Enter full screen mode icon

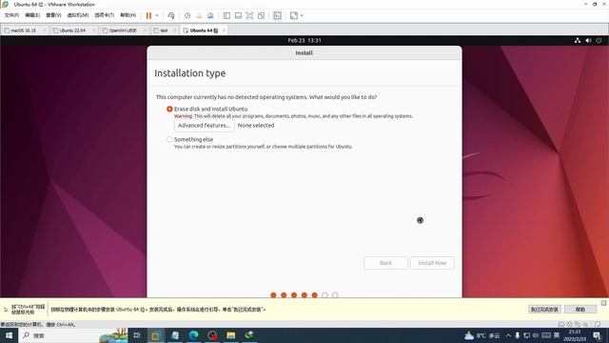click(x=249, y=15)
